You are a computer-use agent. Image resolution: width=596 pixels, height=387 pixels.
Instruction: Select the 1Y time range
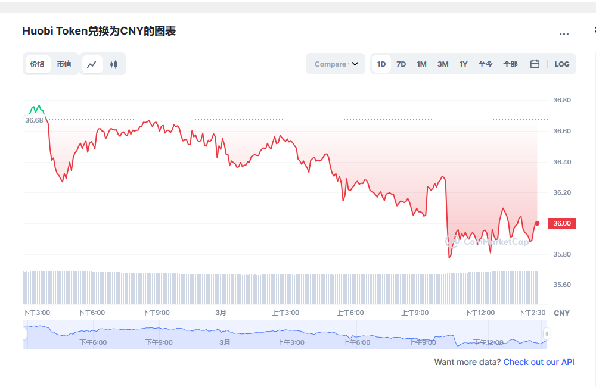click(x=463, y=64)
